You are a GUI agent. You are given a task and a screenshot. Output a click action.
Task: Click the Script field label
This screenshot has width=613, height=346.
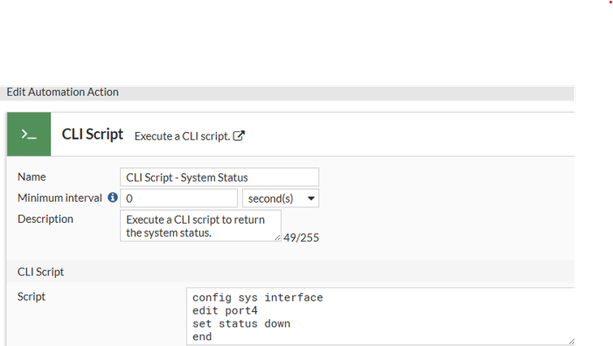point(32,297)
